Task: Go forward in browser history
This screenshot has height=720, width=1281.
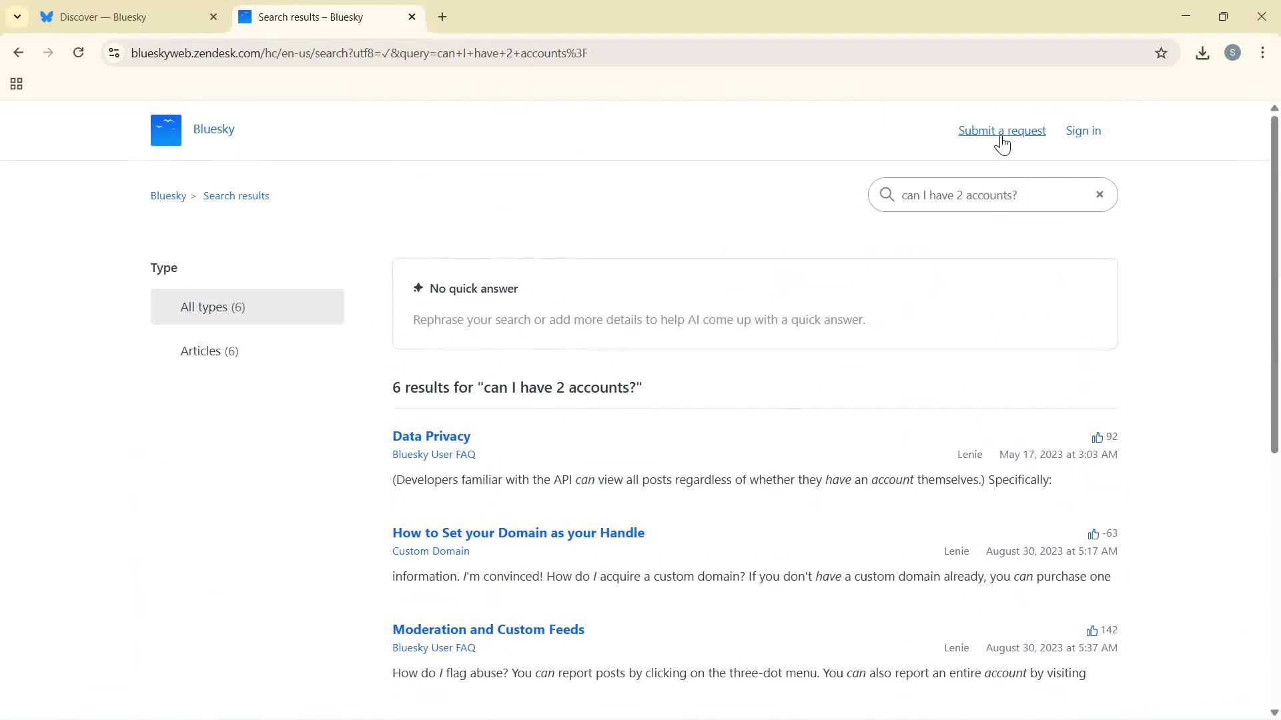Action: coord(48,53)
